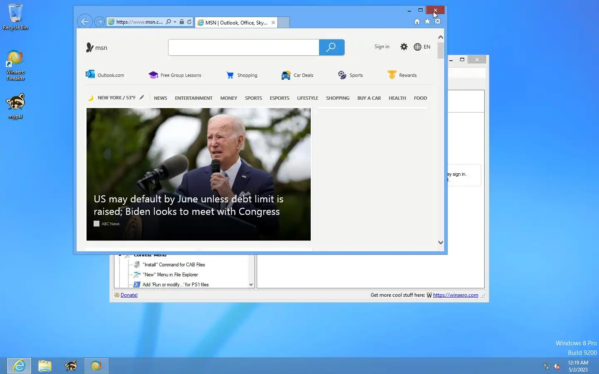Image resolution: width=599 pixels, height=374 pixels.
Task: Open a new tab in Internet Explorer
Action: click(x=283, y=22)
